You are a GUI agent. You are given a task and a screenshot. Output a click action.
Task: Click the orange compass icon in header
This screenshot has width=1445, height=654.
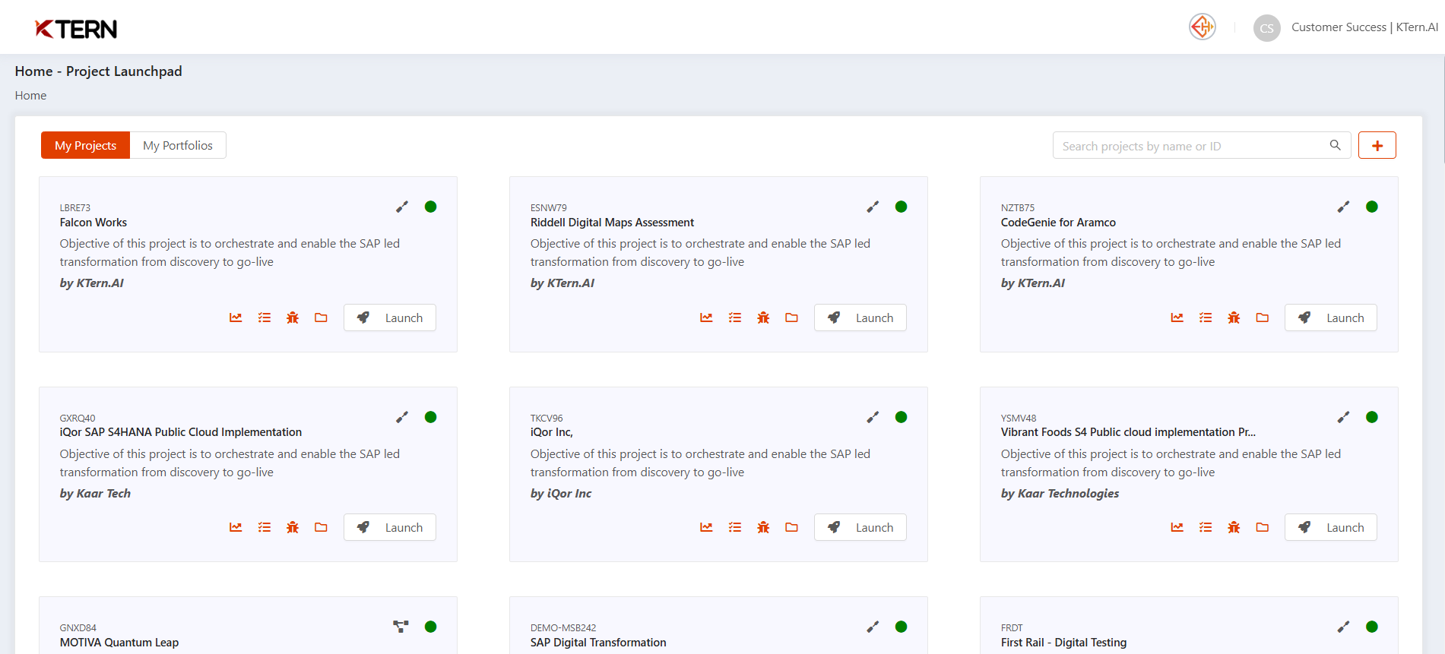pos(1203,27)
